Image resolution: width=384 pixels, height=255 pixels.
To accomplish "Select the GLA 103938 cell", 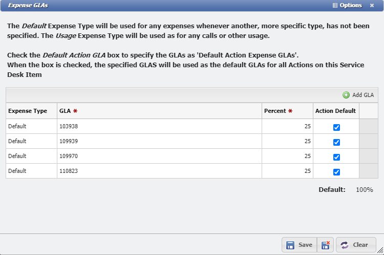I will 159,126.
